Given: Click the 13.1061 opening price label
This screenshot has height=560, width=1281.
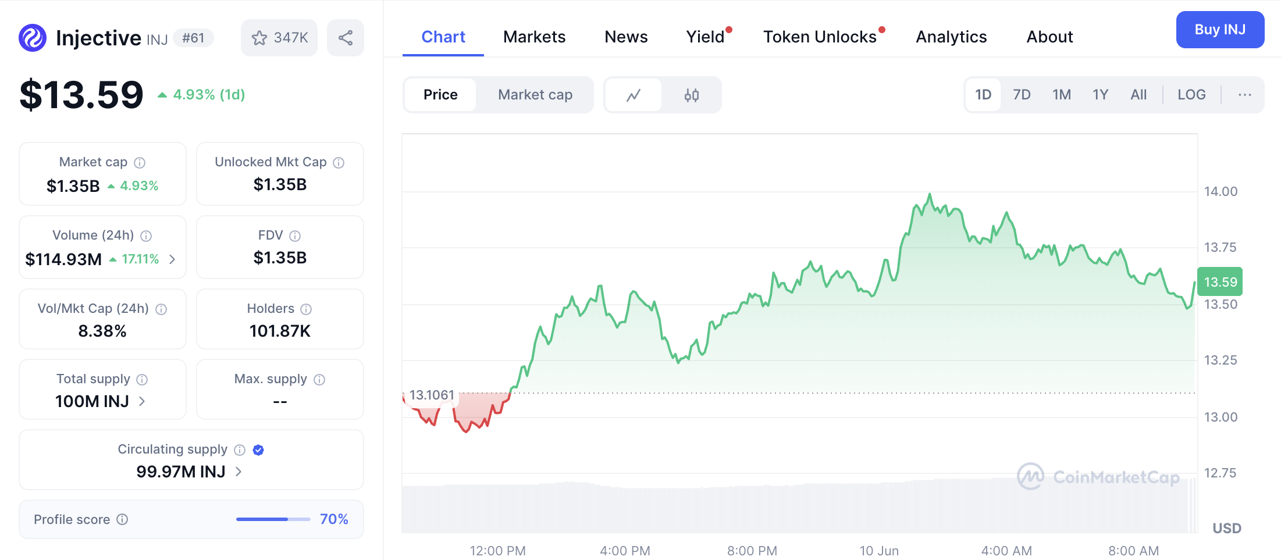Looking at the screenshot, I should click(x=432, y=395).
